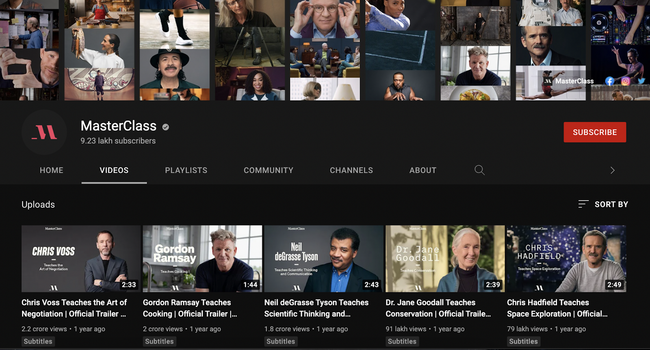Click the Sort By lines icon
This screenshot has width=650, height=350.
(583, 204)
